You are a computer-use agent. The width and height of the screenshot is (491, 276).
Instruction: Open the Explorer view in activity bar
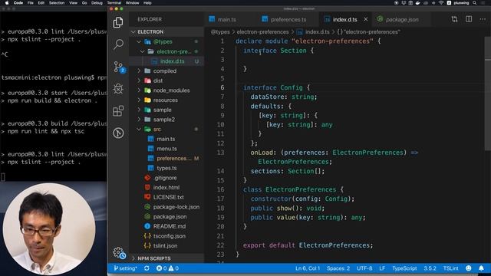(x=118, y=22)
